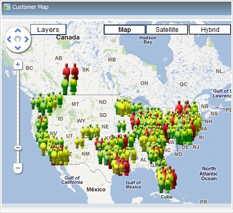233x213 pixels.
Task: Pan the map right with the arrow
Action: (27, 39)
